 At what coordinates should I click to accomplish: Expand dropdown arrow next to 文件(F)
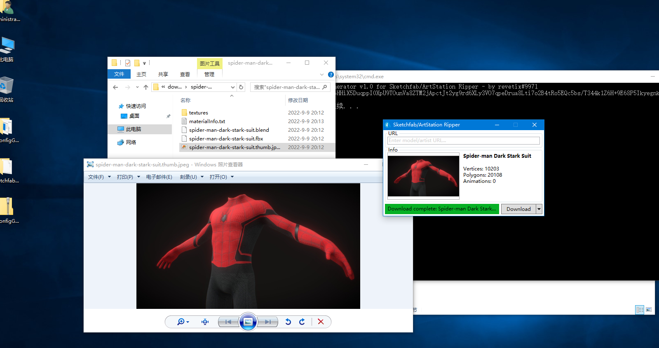pos(109,177)
